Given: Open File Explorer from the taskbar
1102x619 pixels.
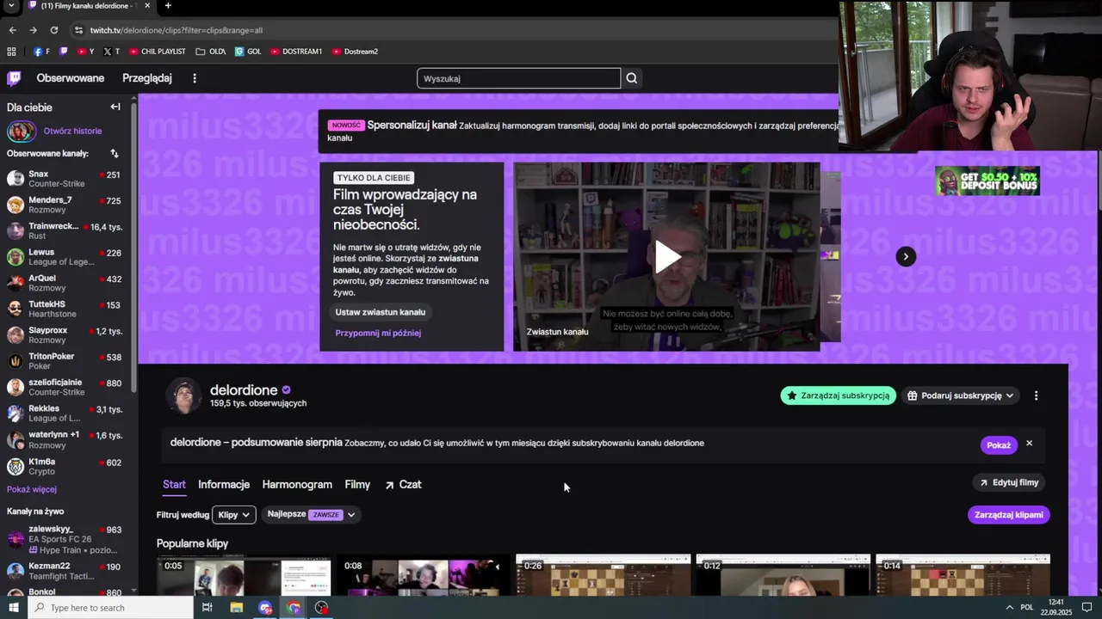Looking at the screenshot, I should (237, 608).
